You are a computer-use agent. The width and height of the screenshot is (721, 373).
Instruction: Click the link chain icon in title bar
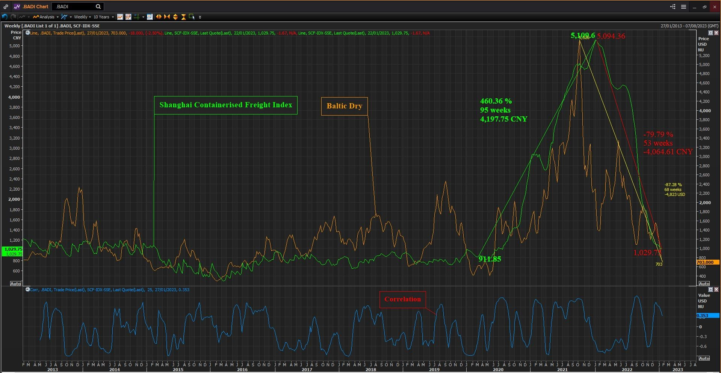pyautogui.click(x=6, y=6)
